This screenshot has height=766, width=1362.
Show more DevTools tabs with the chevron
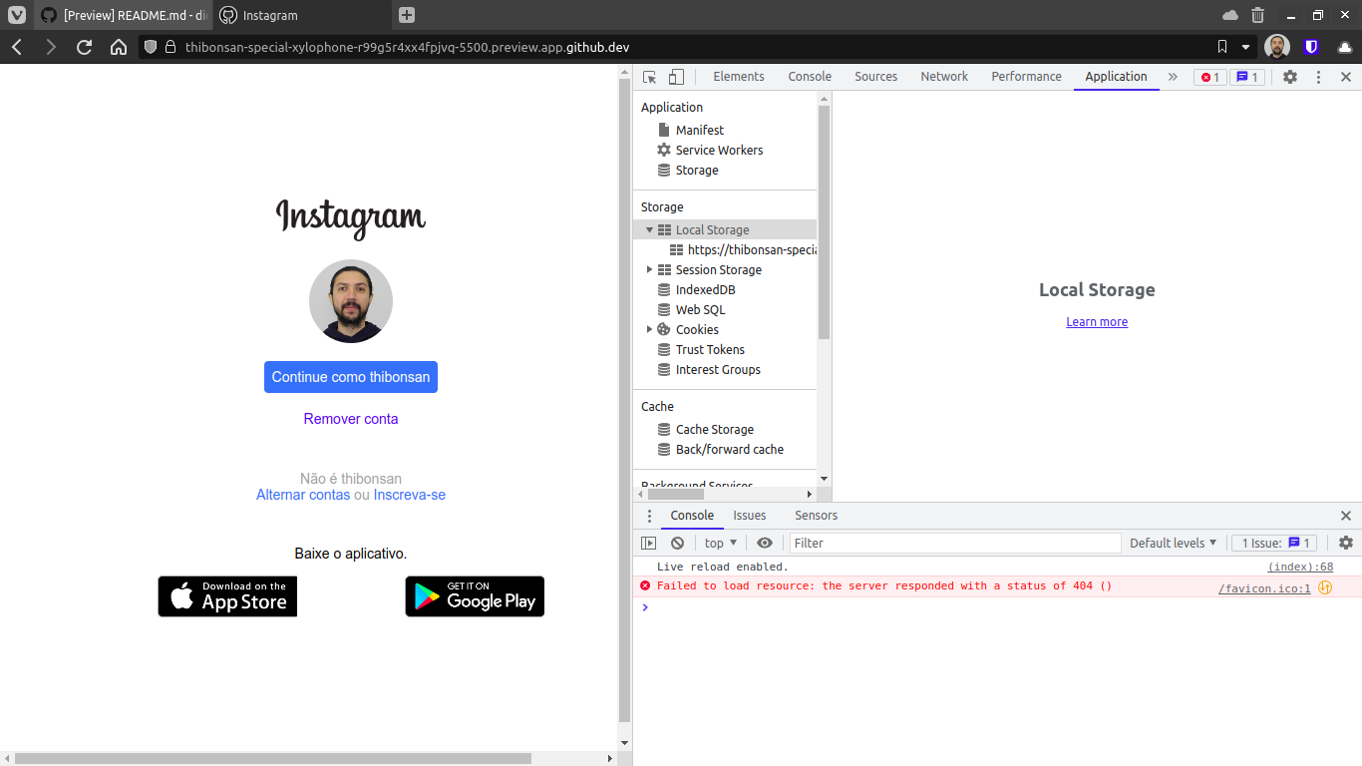pos(1173,77)
